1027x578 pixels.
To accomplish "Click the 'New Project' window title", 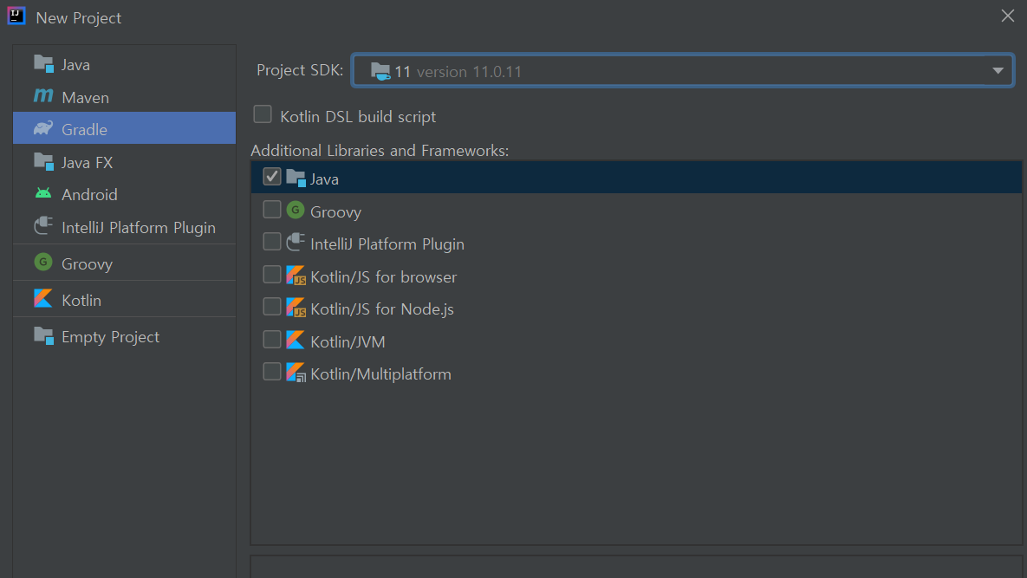I will pyautogui.click(x=79, y=17).
